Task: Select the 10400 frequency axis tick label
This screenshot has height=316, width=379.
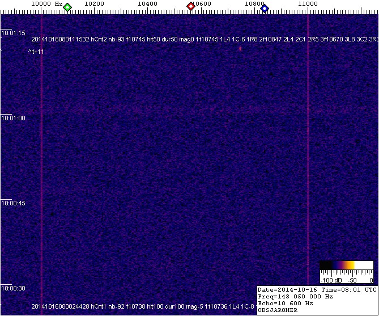Action: point(148,4)
